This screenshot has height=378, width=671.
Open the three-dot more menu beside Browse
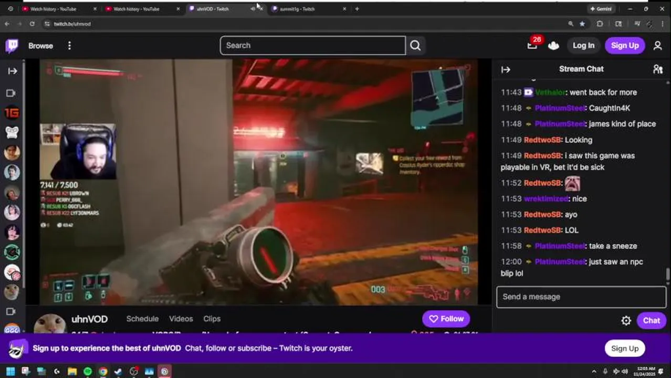tap(69, 46)
